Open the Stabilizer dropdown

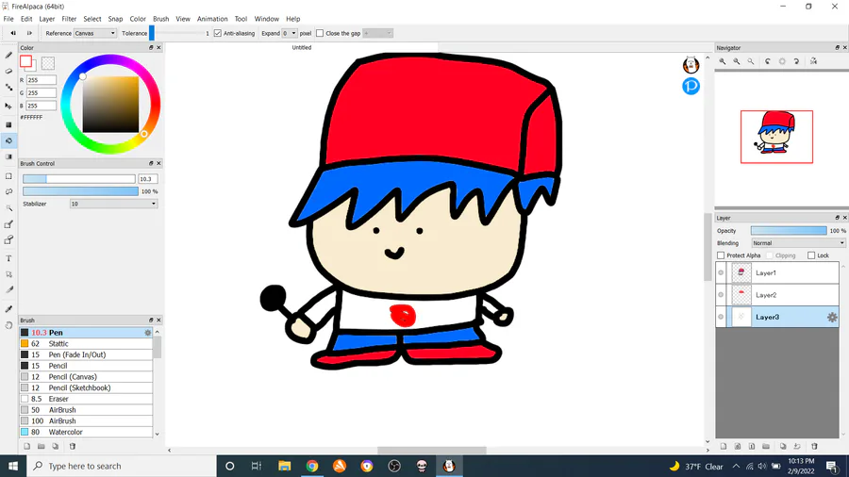(x=113, y=204)
